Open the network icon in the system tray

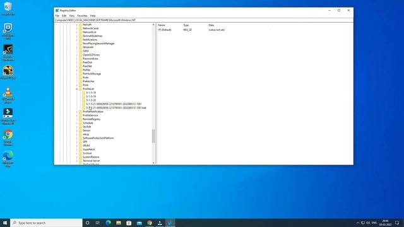click(x=363, y=223)
